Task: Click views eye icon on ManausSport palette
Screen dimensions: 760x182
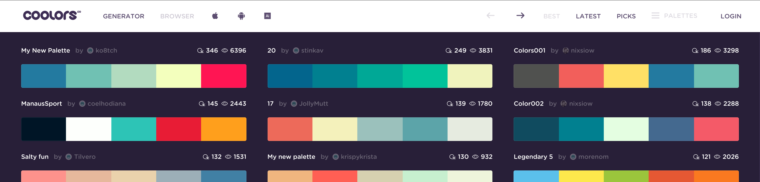Action: 225,104
